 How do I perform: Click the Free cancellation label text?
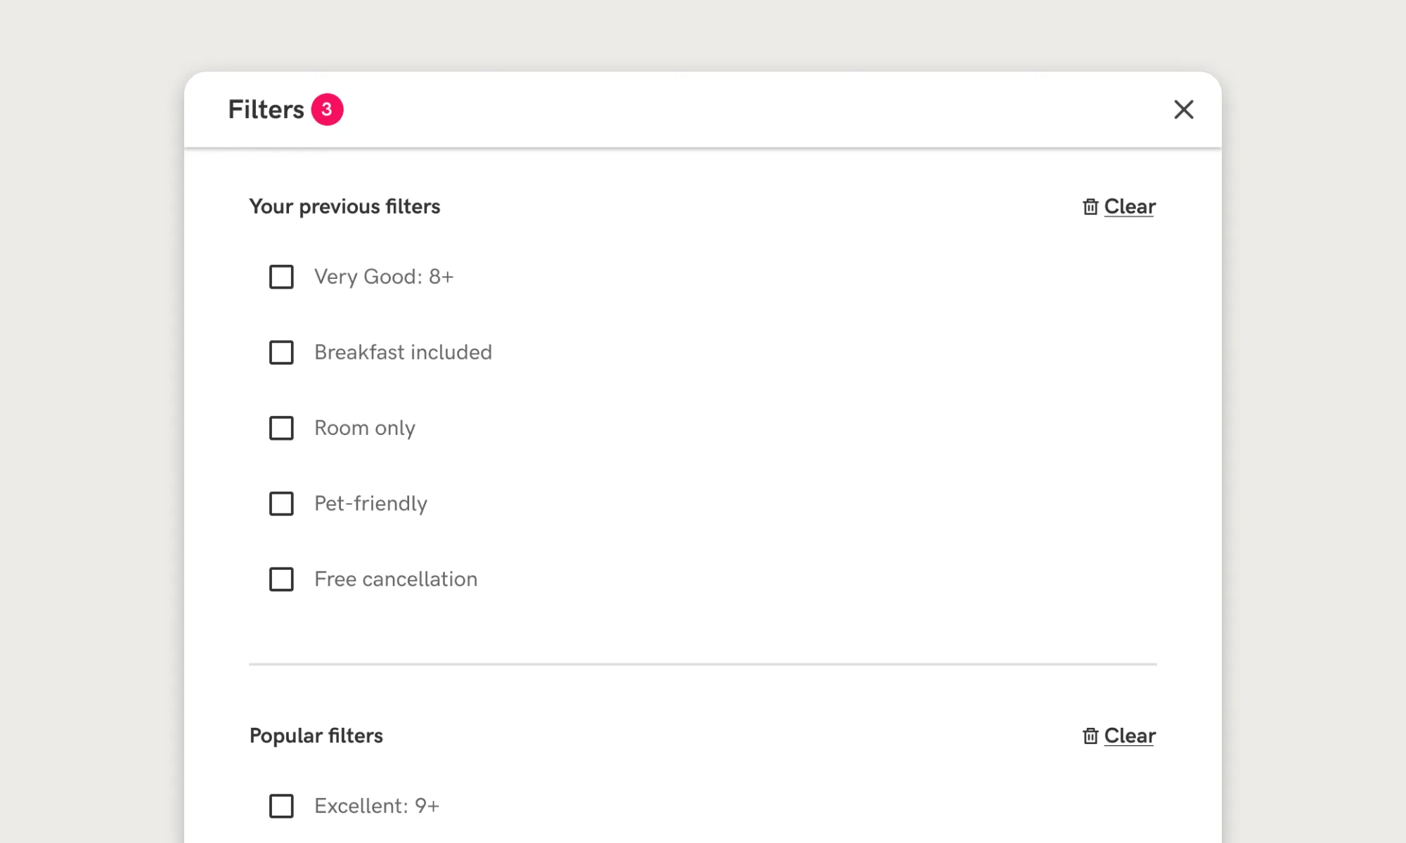[396, 579]
